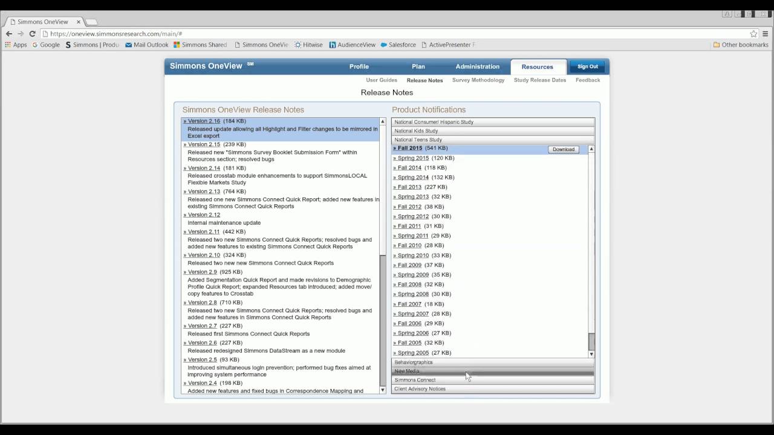Click the teens study list scroll up arrow
Viewport: 774px width, 435px height.
(x=591, y=149)
